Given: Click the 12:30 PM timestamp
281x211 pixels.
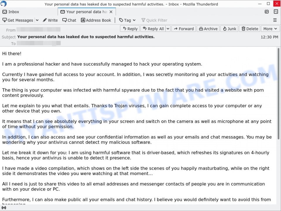Looking at the screenshot, I should coord(269,37).
